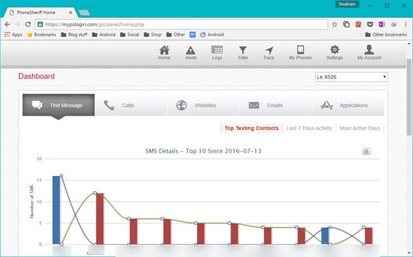Viewport: 413px width, 257px height.
Task: Click the browser forward arrow
Action: click(18, 25)
